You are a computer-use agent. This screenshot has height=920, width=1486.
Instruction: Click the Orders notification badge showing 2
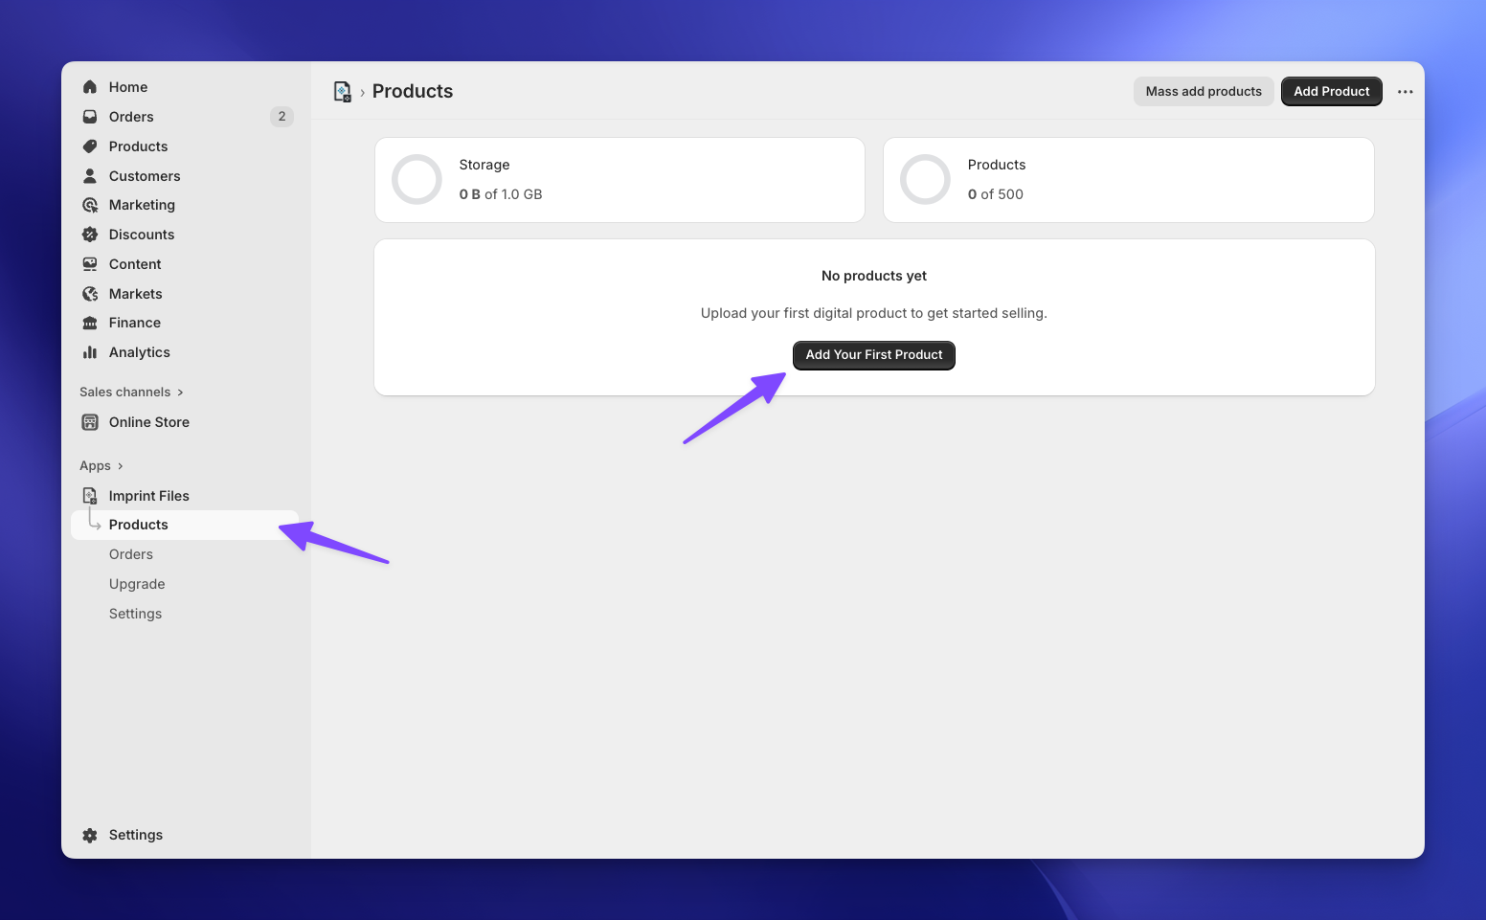point(281,116)
